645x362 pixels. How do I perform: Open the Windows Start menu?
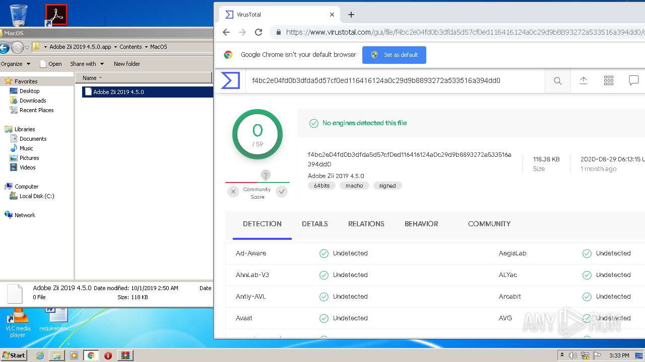click(x=14, y=355)
